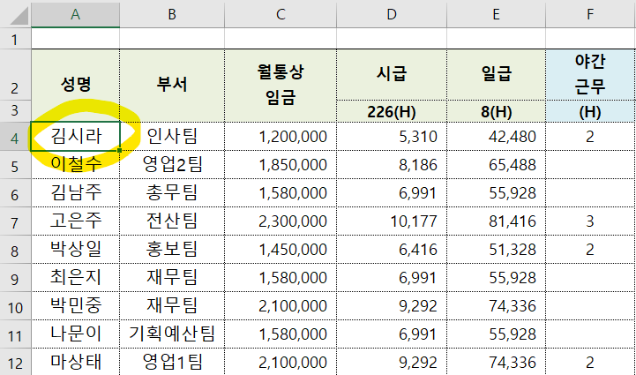Image resolution: width=636 pixels, height=375 pixels.
Task: Click night-shift value 2 in 마상태 row
Action: (x=591, y=362)
